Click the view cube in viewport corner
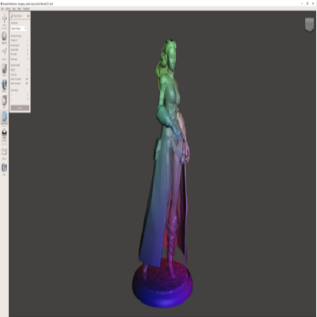This screenshot has height=317, width=317. click(x=309, y=25)
